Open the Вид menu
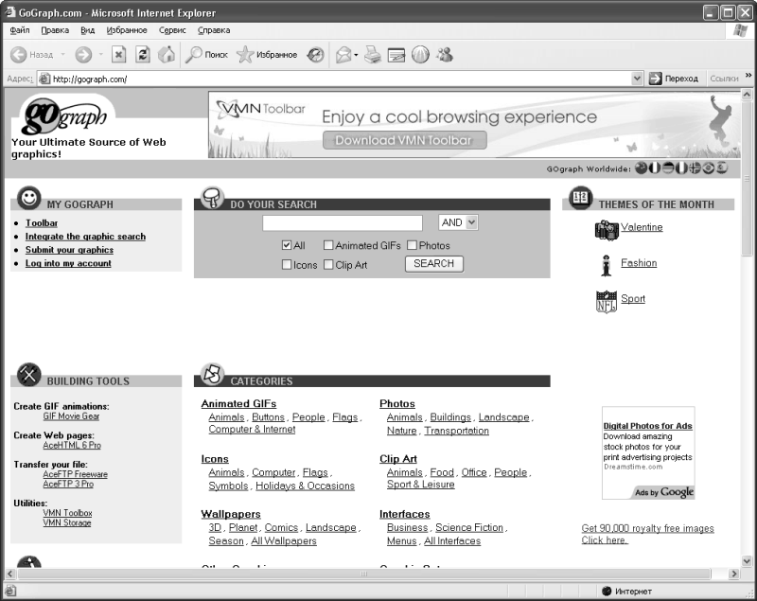Image resolution: width=757 pixels, height=601 pixels. [87, 30]
